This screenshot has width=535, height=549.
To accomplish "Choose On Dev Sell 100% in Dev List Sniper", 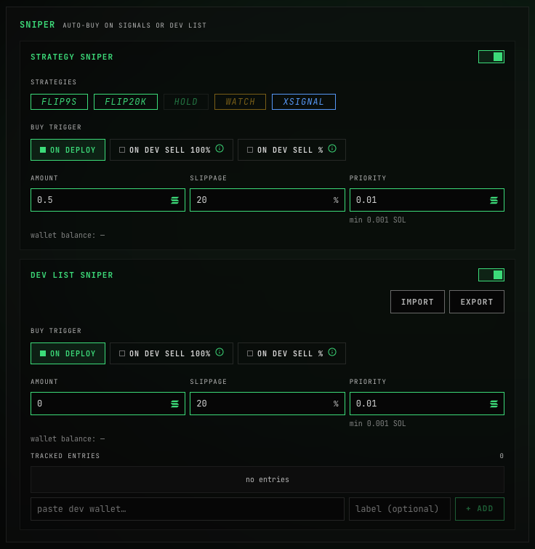I will click(x=171, y=353).
